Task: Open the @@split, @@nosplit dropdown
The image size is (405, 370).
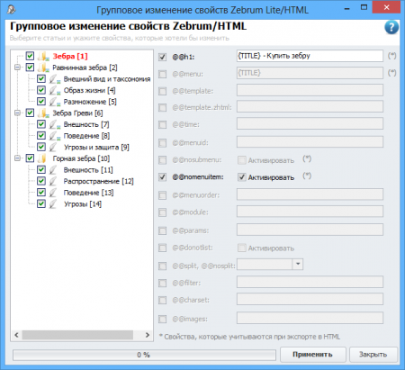Action: [x=298, y=264]
